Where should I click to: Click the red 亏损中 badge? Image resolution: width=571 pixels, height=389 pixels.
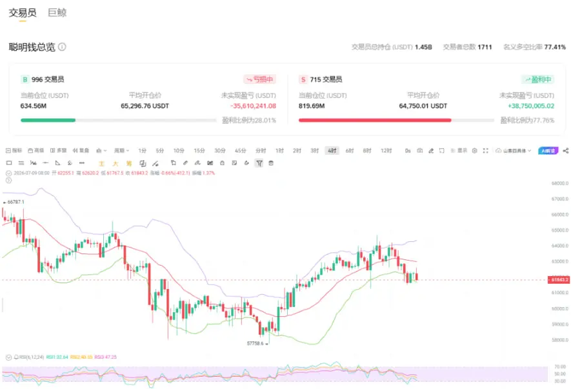click(259, 79)
